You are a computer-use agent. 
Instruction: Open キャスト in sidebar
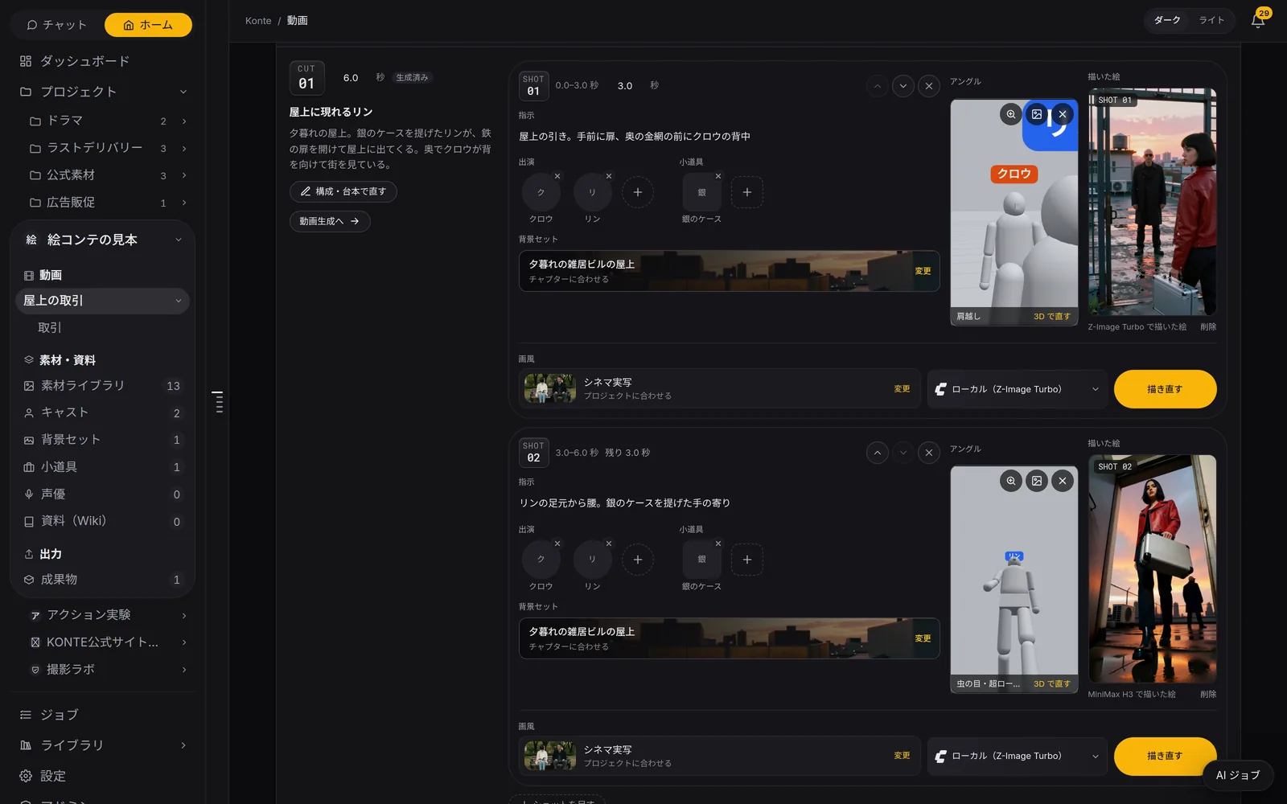[102, 412]
